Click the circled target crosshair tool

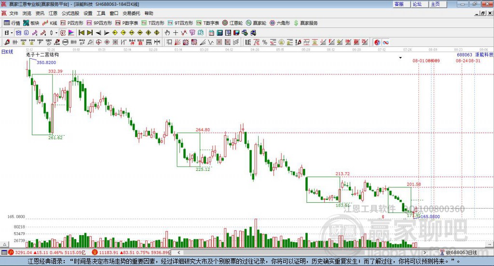tap(98, 42)
